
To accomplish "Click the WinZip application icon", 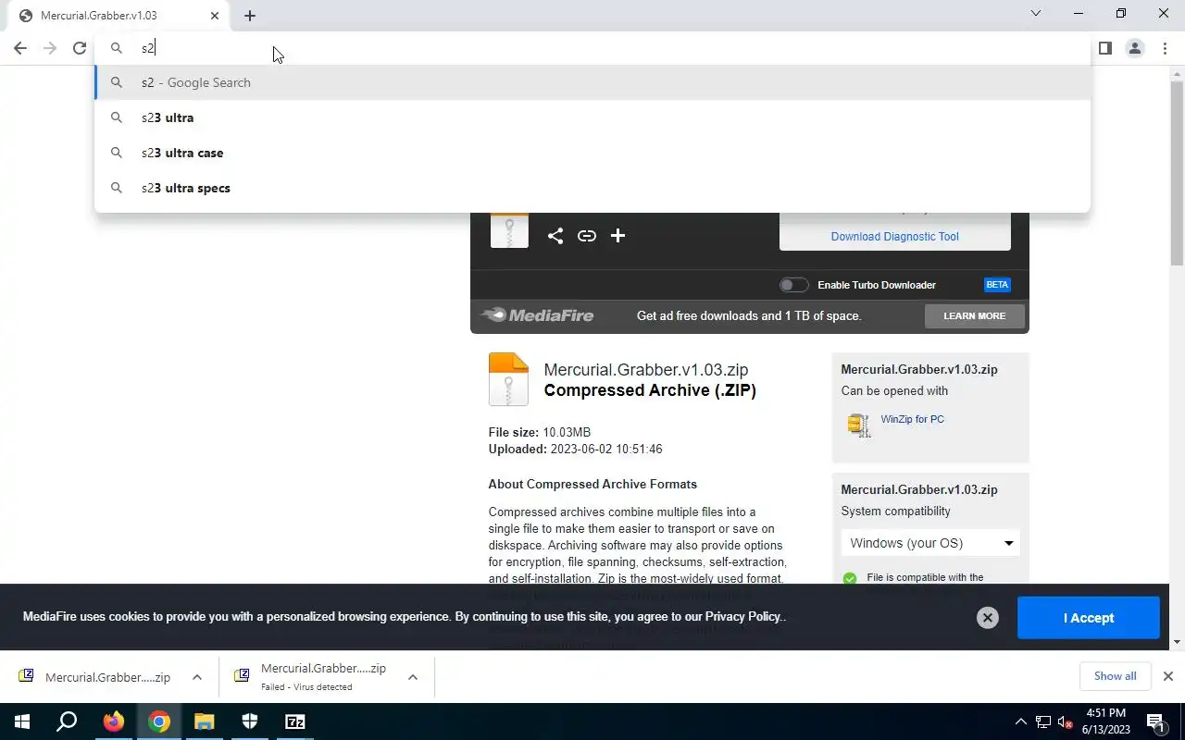I will pos(859,425).
